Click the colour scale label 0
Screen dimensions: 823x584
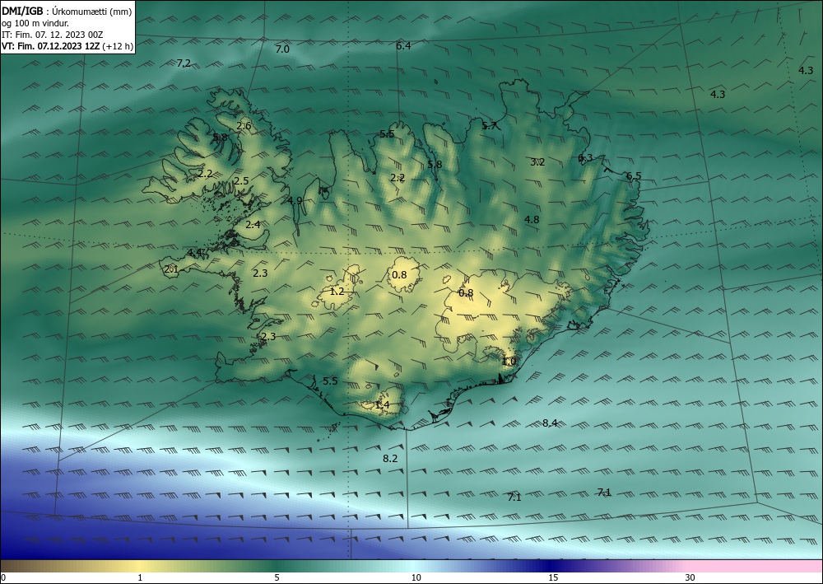coord(3,578)
